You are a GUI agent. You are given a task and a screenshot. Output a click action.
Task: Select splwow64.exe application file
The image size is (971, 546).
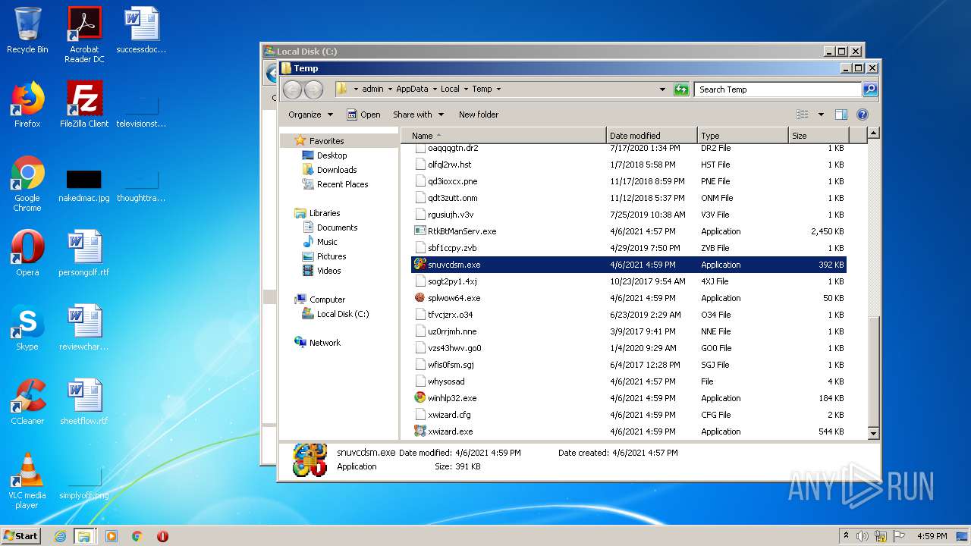point(628,298)
